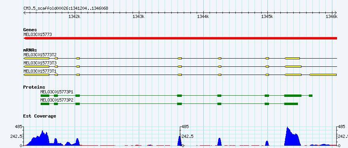
Task: Collapse the Proteins track title
Action: coord(34,87)
